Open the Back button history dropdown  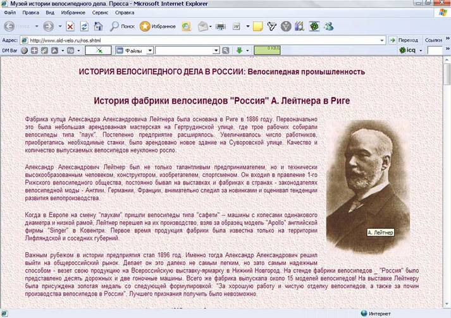(37, 27)
